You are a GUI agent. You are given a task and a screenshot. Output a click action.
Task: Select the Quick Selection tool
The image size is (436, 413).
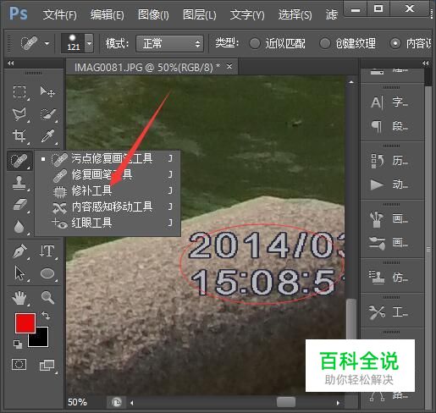point(47,114)
